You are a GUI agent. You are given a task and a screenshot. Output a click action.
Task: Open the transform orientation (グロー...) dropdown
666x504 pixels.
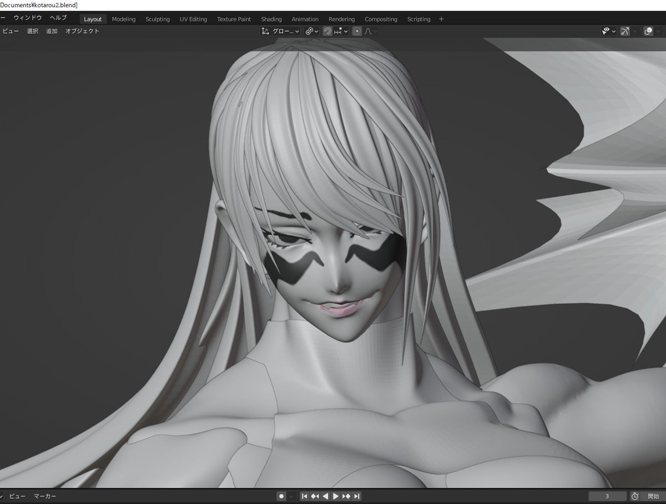coord(281,32)
